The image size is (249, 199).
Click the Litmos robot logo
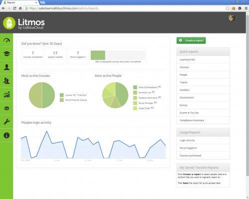point(9,23)
